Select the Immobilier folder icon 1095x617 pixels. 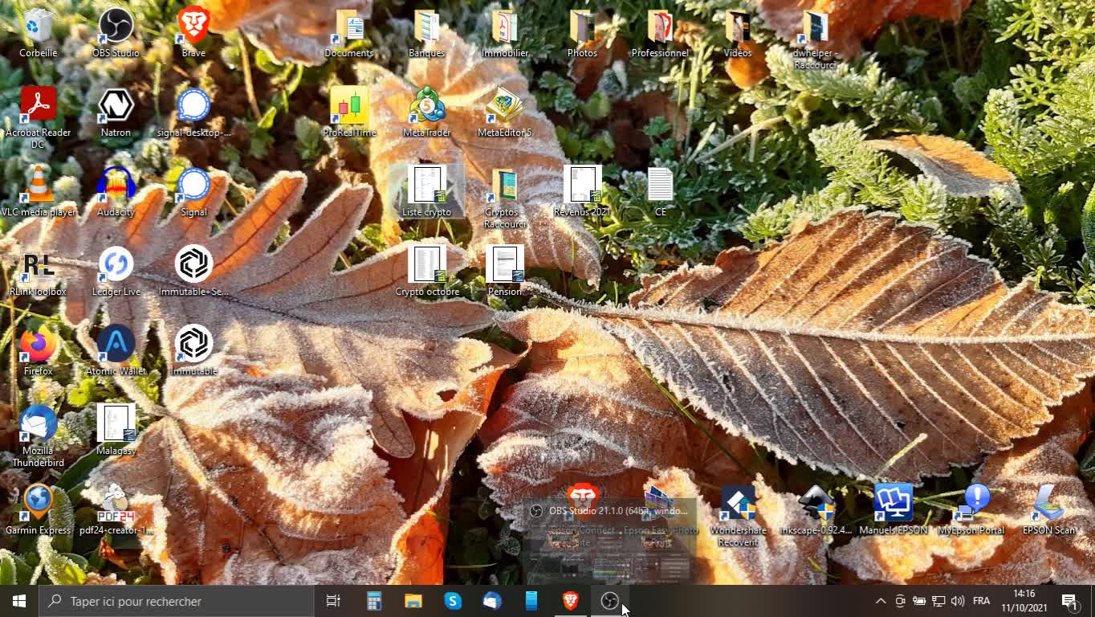point(504,33)
